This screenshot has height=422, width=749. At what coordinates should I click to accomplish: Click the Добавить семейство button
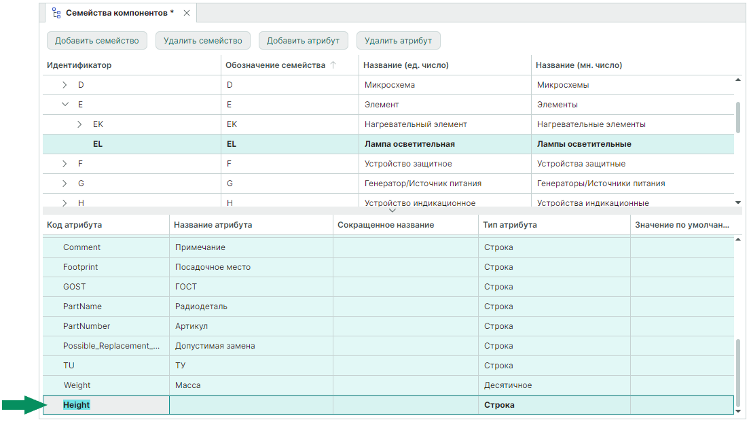point(96,41)
